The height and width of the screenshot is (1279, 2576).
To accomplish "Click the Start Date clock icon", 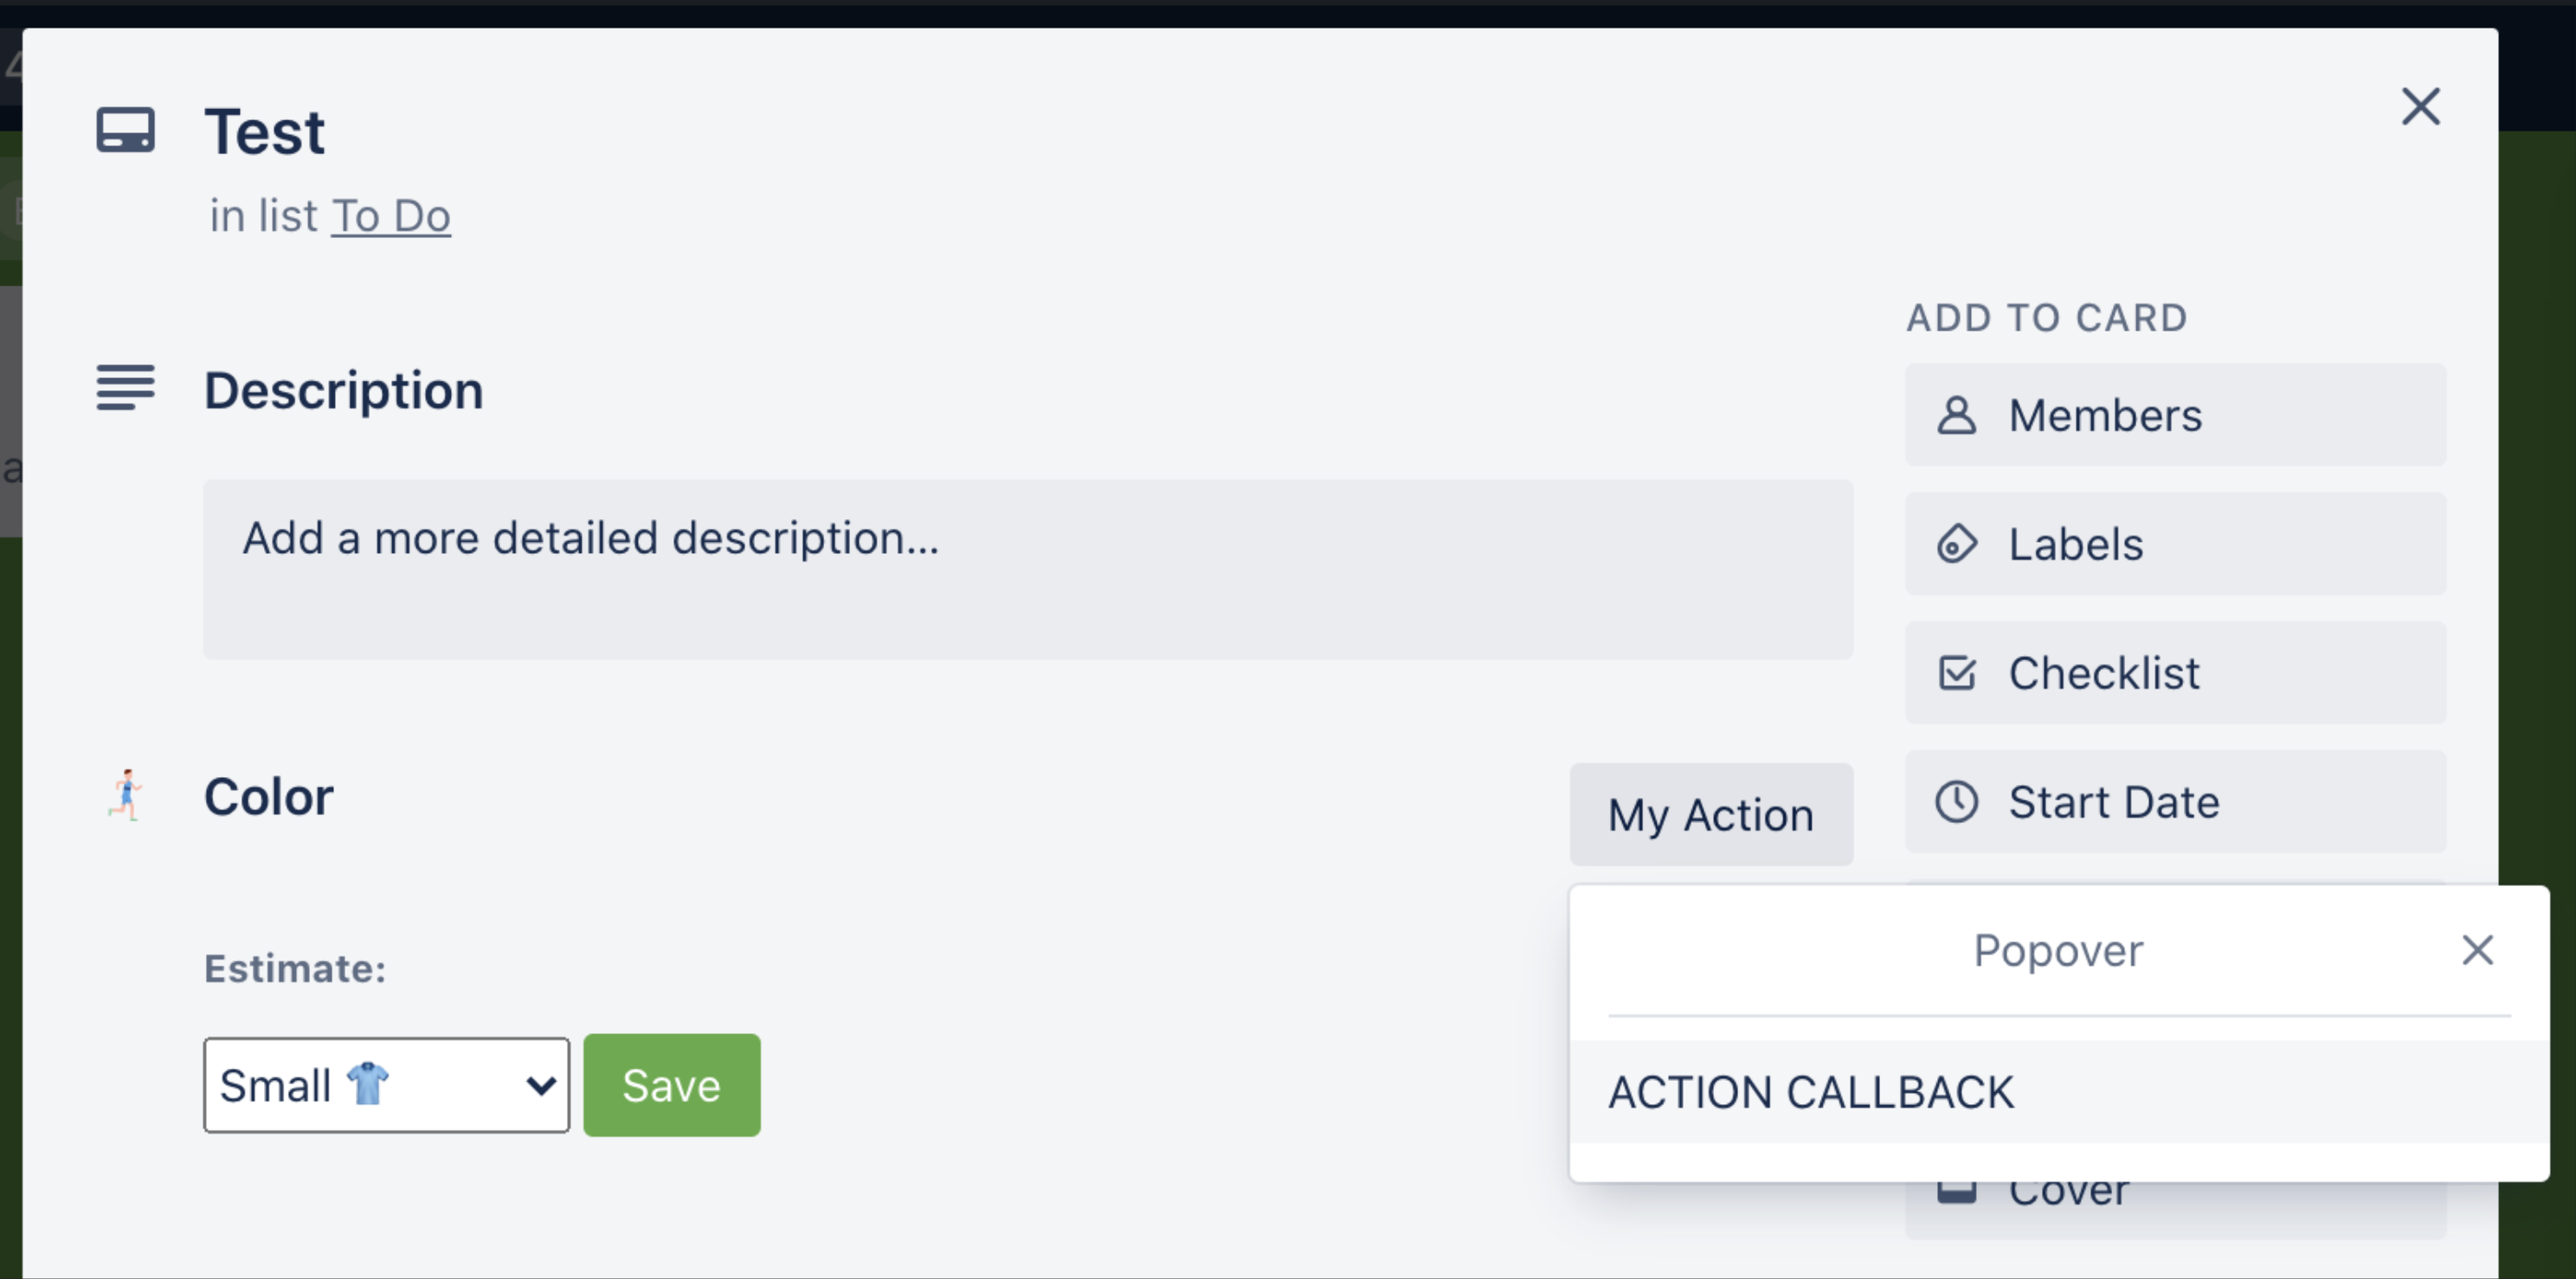I will pyautogui.click(x=1956, y=802).
